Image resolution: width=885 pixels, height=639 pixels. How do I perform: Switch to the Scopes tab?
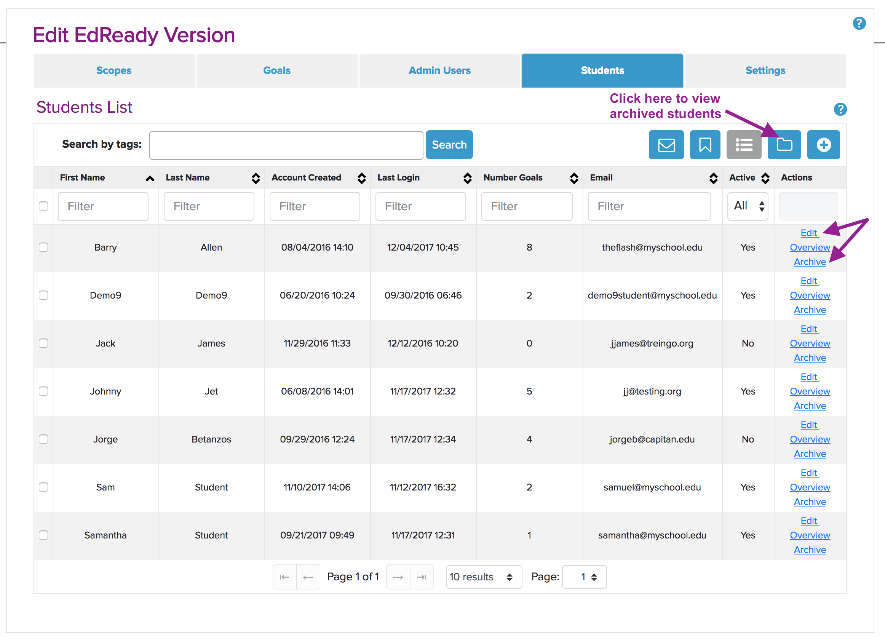tap(114, 70)
